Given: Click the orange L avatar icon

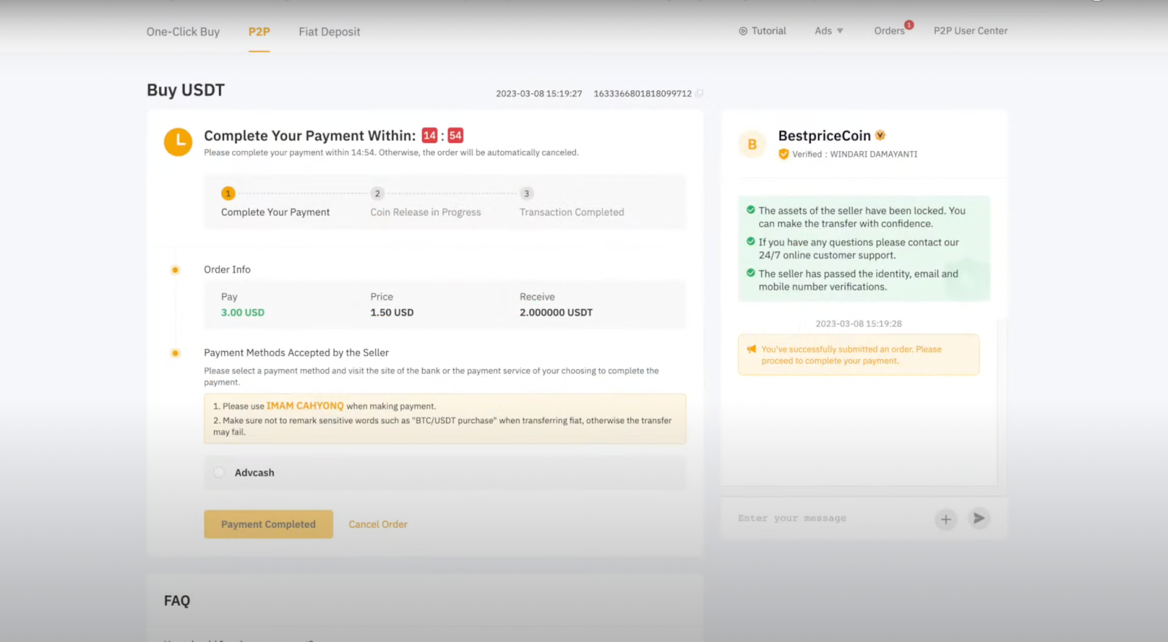Looking at the screenshot, I should 178,142.
